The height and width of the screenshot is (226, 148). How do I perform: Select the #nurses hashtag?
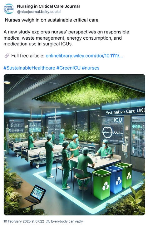(91, 68)
